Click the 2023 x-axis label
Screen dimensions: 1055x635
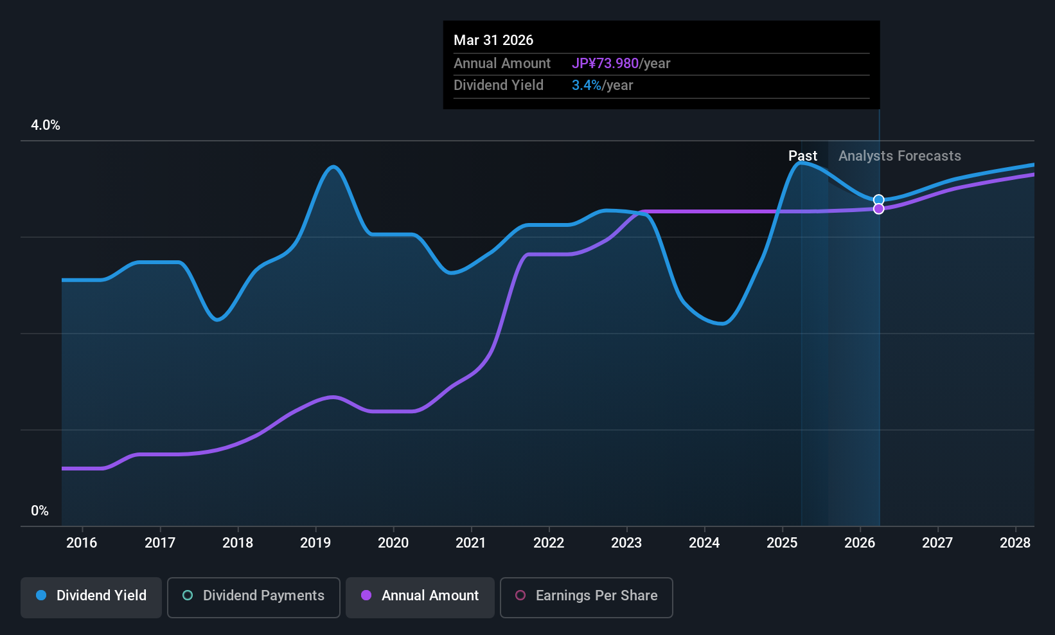pyautogui.click(x=626, y=543)
